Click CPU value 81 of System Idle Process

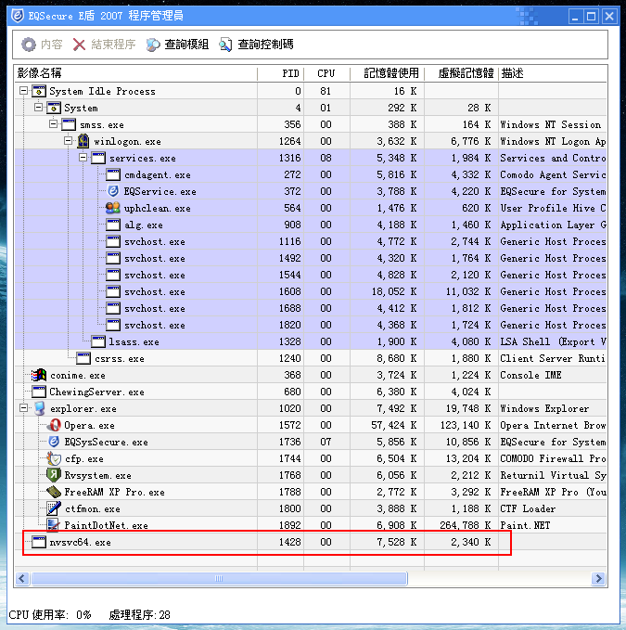326,91
